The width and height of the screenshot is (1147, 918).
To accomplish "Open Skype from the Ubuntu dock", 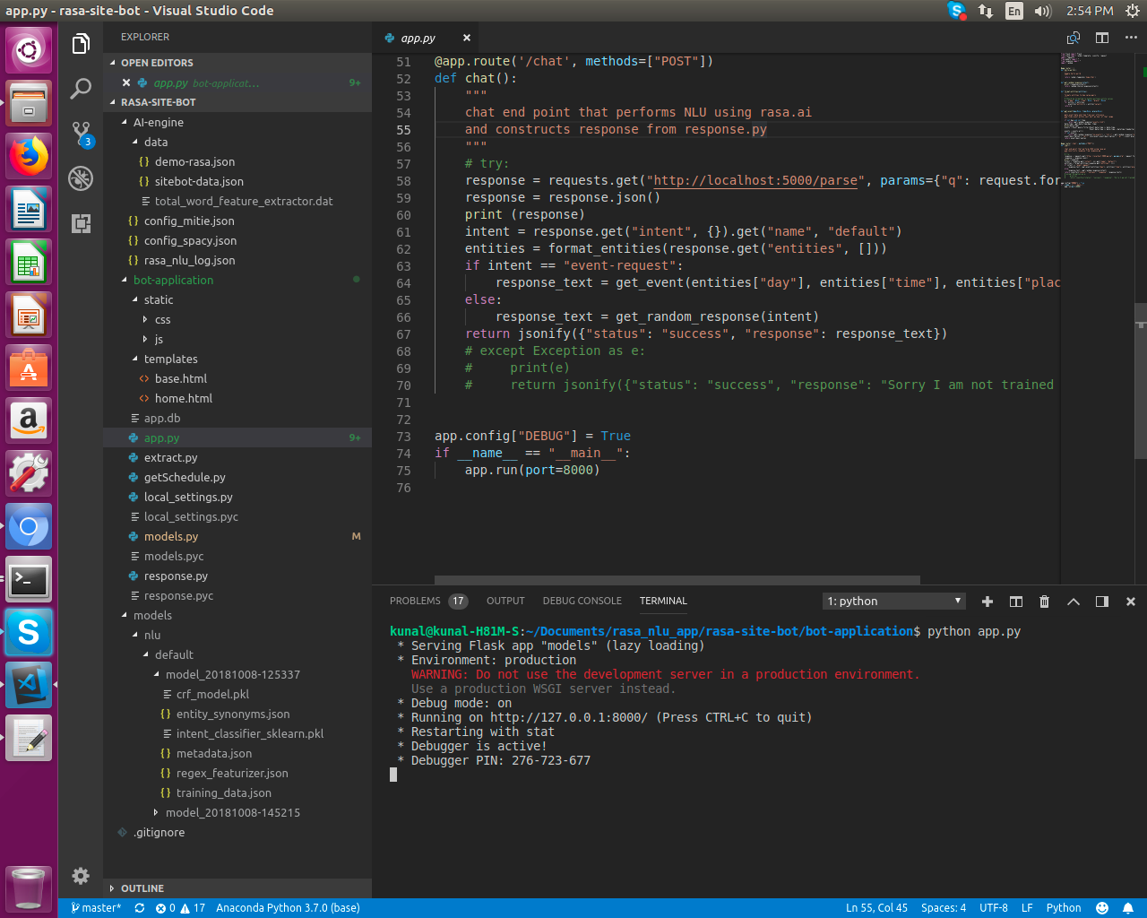I will pos(29,633).
